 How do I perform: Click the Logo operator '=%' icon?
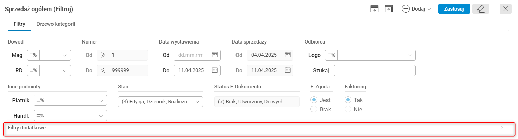click(331, 55)
